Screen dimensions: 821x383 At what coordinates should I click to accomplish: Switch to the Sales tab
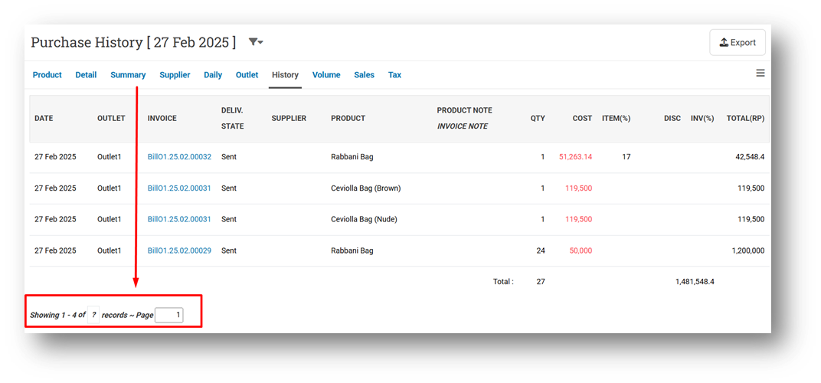(x=364, y=75)
